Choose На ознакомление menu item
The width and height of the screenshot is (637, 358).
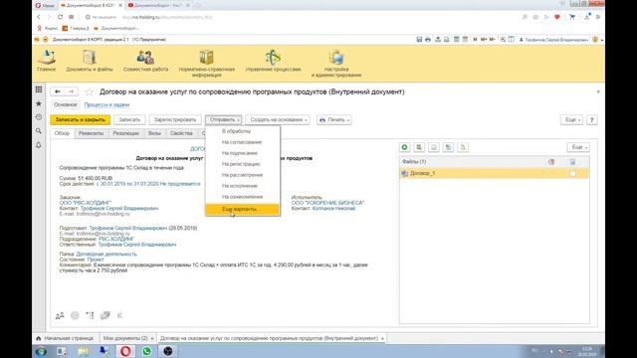tap(243, 197)
